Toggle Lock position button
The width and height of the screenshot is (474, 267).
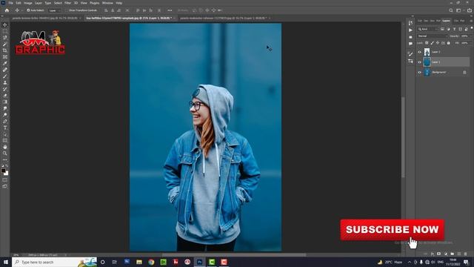[438, 43]
